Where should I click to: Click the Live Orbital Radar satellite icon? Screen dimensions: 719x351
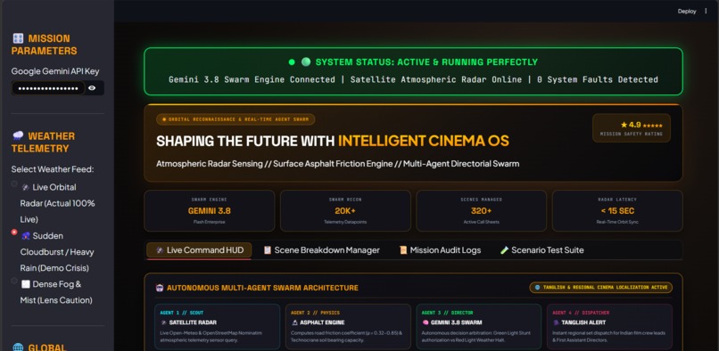click(x=26, y=187)
